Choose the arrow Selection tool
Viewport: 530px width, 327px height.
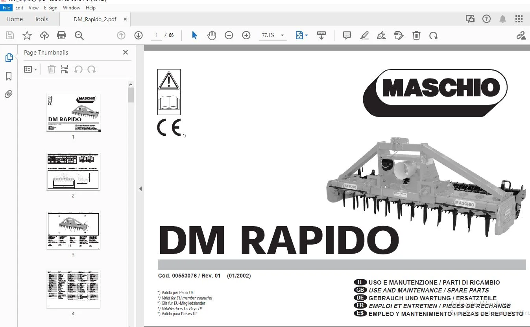pyautogui.click(x=194, y=35)
